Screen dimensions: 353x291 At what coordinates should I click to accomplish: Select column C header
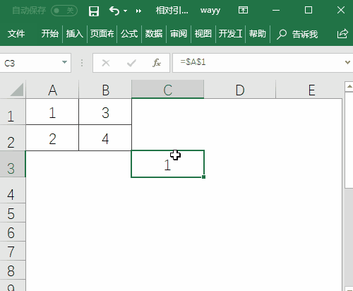point(168,89)
